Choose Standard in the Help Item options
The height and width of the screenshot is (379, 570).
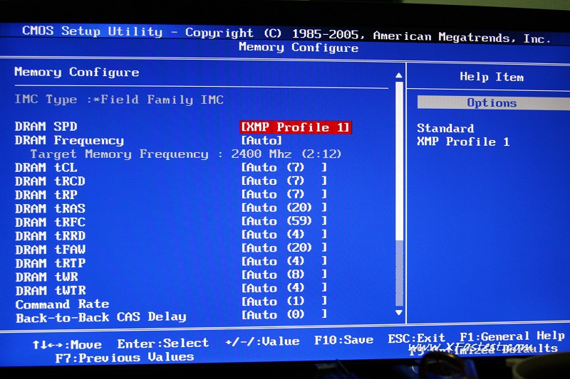point(445,129)
